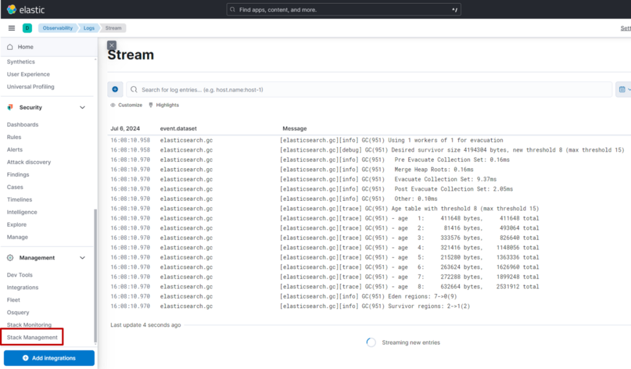Screen dimensions: 631x369
Task: Click the blue add filter plus icon
Action: point(115,89)
